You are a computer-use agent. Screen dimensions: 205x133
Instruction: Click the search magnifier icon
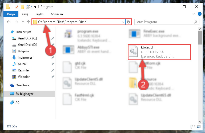click(x=195, y=22)
